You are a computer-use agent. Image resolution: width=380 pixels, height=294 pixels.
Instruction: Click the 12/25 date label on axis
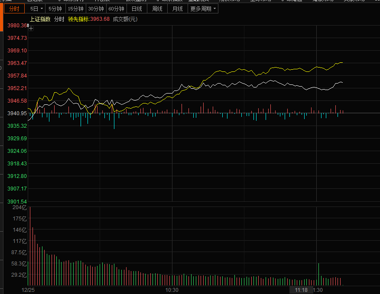28,290
